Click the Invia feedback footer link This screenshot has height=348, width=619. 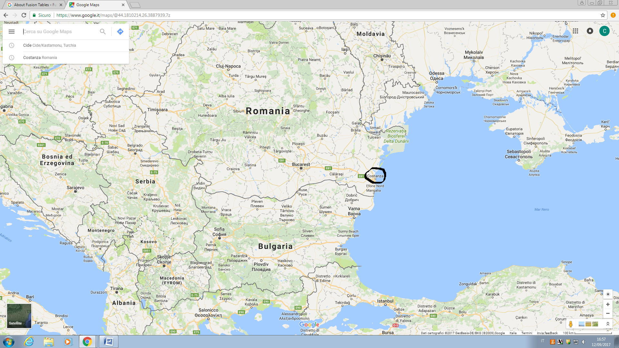point(547,333)
